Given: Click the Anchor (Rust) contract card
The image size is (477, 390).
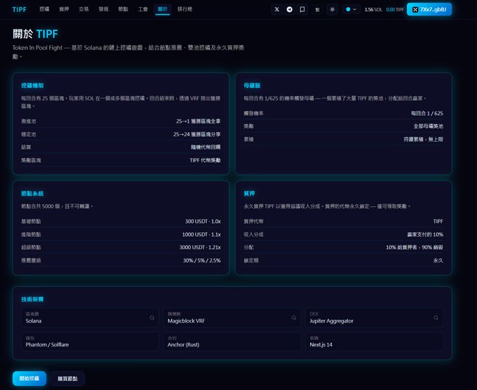Looking at the screenshot, I should pos(232,342).
